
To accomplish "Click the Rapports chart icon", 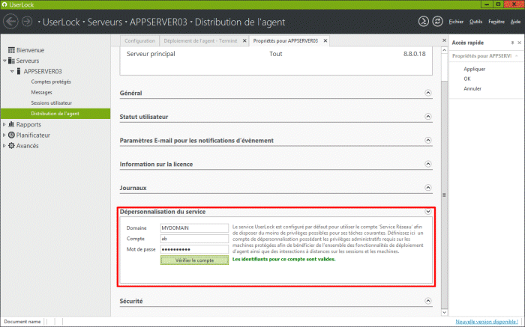I will tap(11, 124).
